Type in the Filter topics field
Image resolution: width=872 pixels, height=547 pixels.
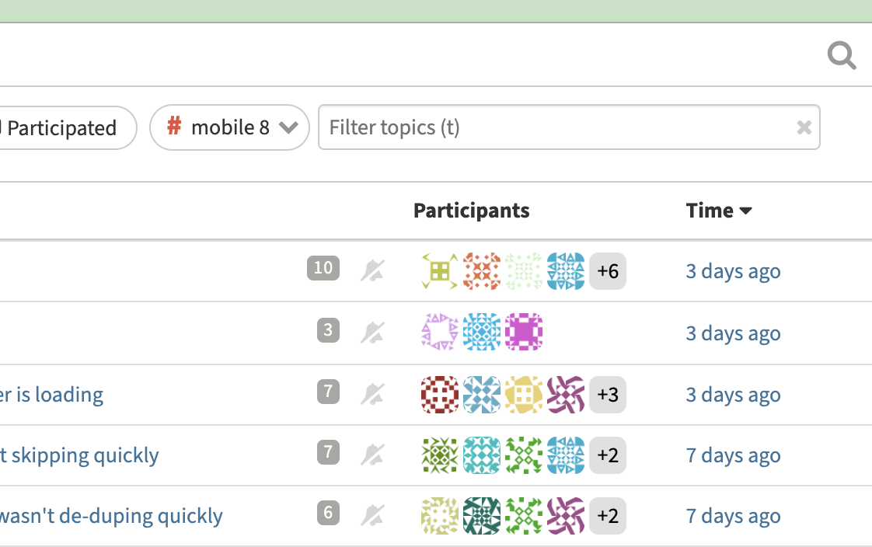click(552, 127)
